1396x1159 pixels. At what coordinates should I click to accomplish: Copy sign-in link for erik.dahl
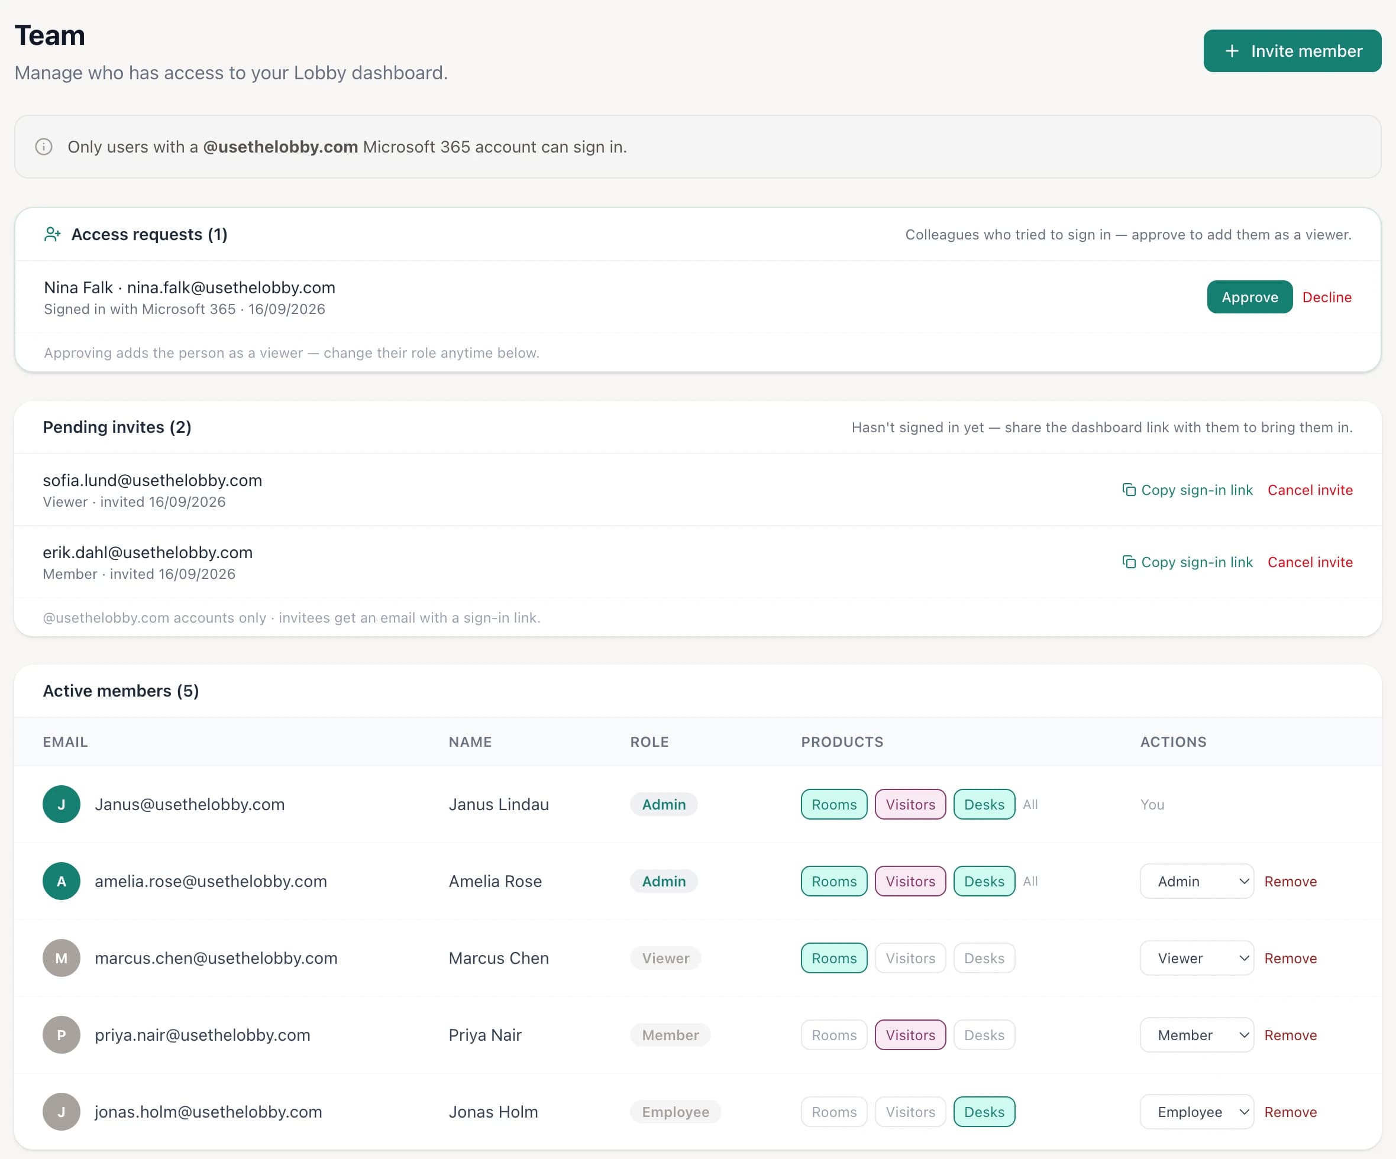click(1187, 562)
